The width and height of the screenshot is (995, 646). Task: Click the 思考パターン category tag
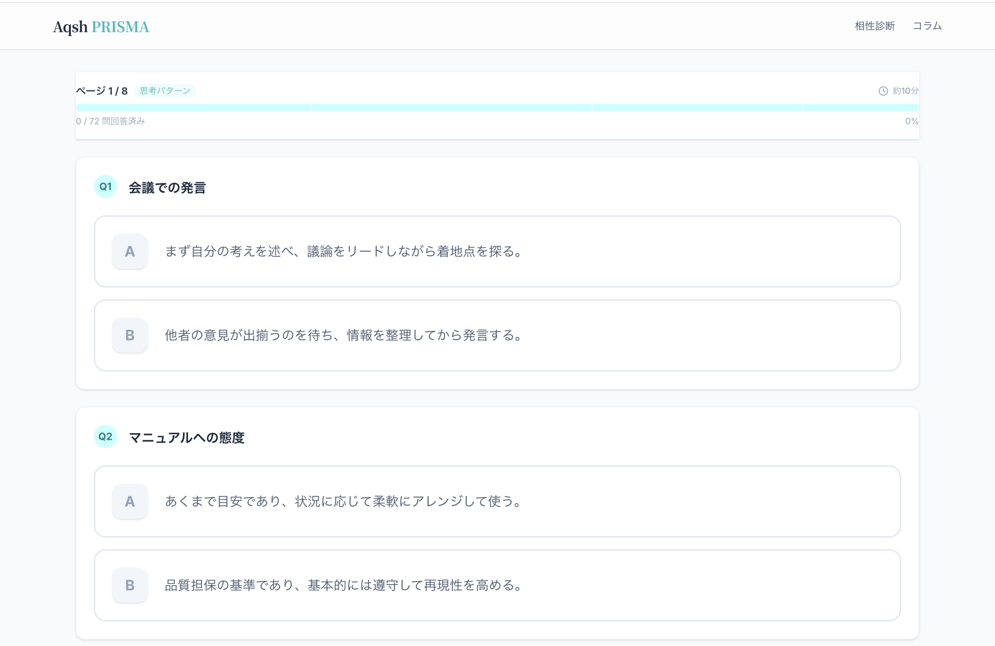point(165,91)
